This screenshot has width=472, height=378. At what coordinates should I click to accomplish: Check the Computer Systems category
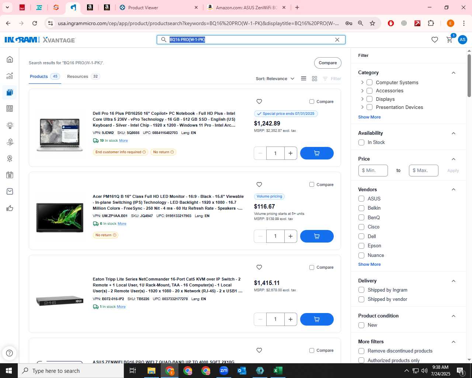tap(369, 82)
